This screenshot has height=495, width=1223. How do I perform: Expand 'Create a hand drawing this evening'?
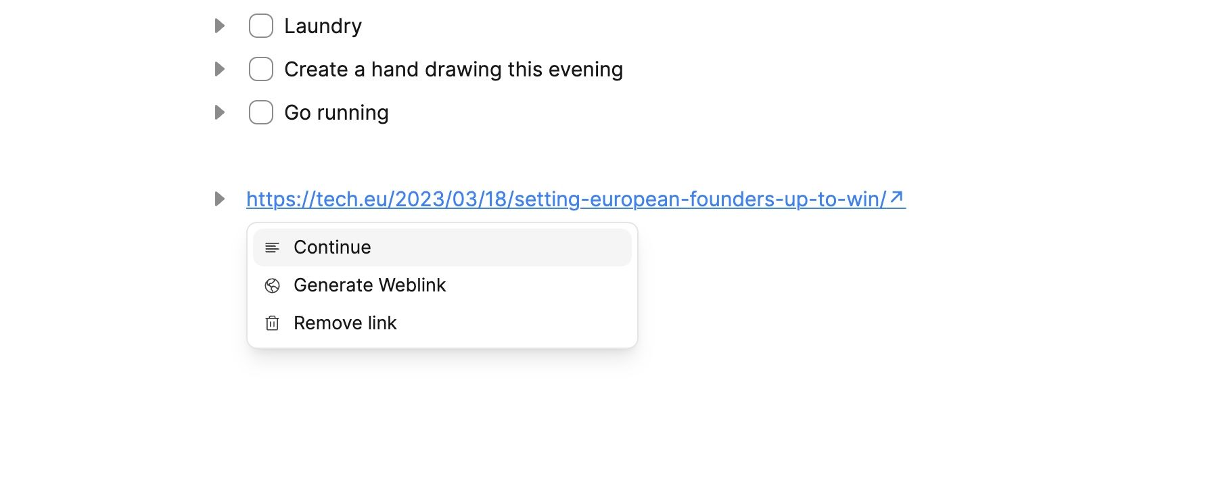tap(218, 69)
